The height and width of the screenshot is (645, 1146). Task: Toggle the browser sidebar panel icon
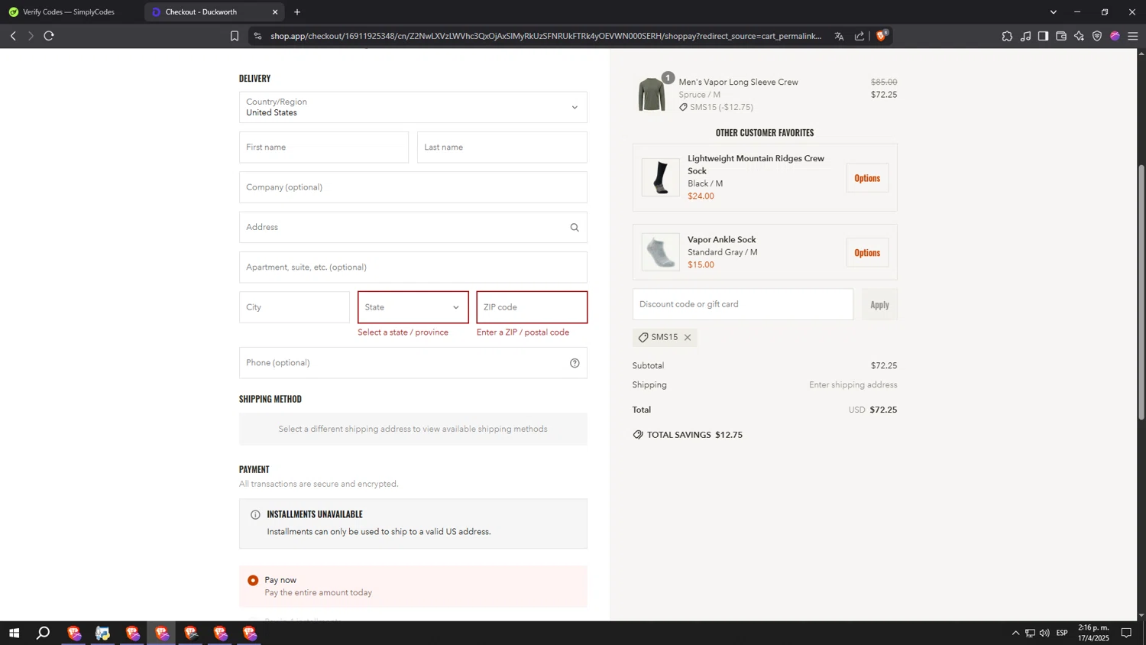[x=1043, y=36]
